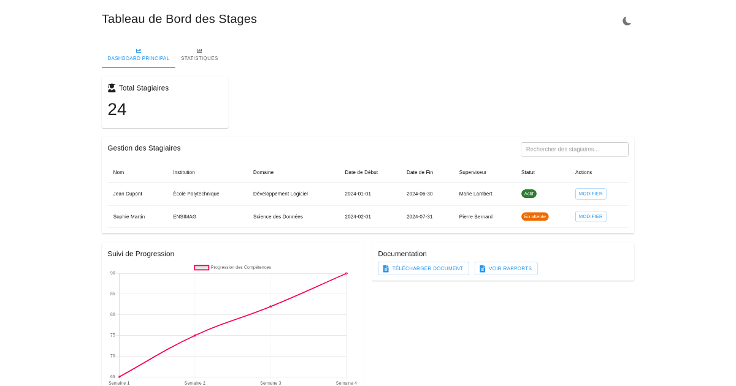The width and height of the screenshot is (736, 386).
Task: Click the En attente badge for Sophie Martin
Action: pyautogui.click(x=535, y=216)
